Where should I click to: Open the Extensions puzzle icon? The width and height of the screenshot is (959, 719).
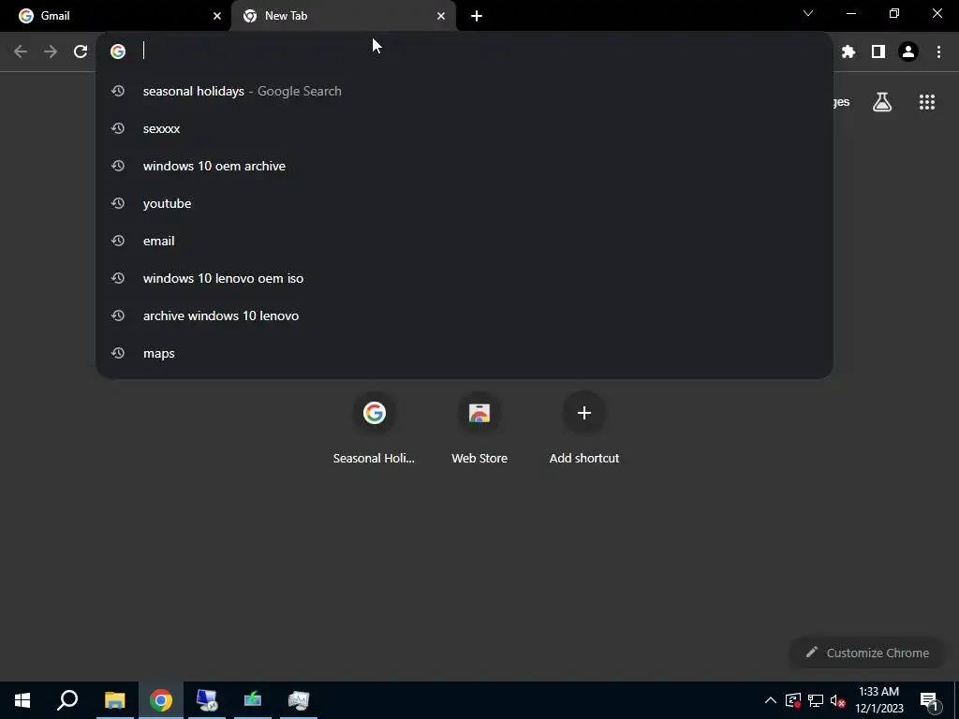point(848,51)
